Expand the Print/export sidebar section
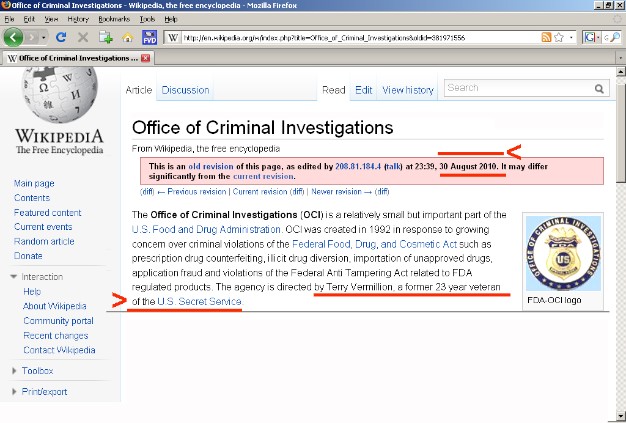This screenshot has width=626, height=423. click(x=40, y=392)
